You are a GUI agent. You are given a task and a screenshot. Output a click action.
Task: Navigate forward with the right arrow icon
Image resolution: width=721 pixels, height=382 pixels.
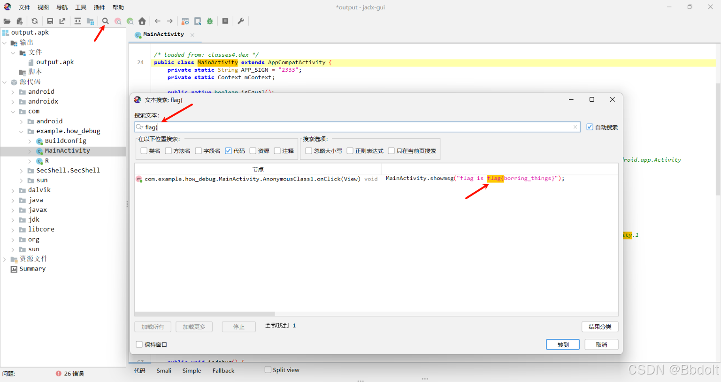170,21
